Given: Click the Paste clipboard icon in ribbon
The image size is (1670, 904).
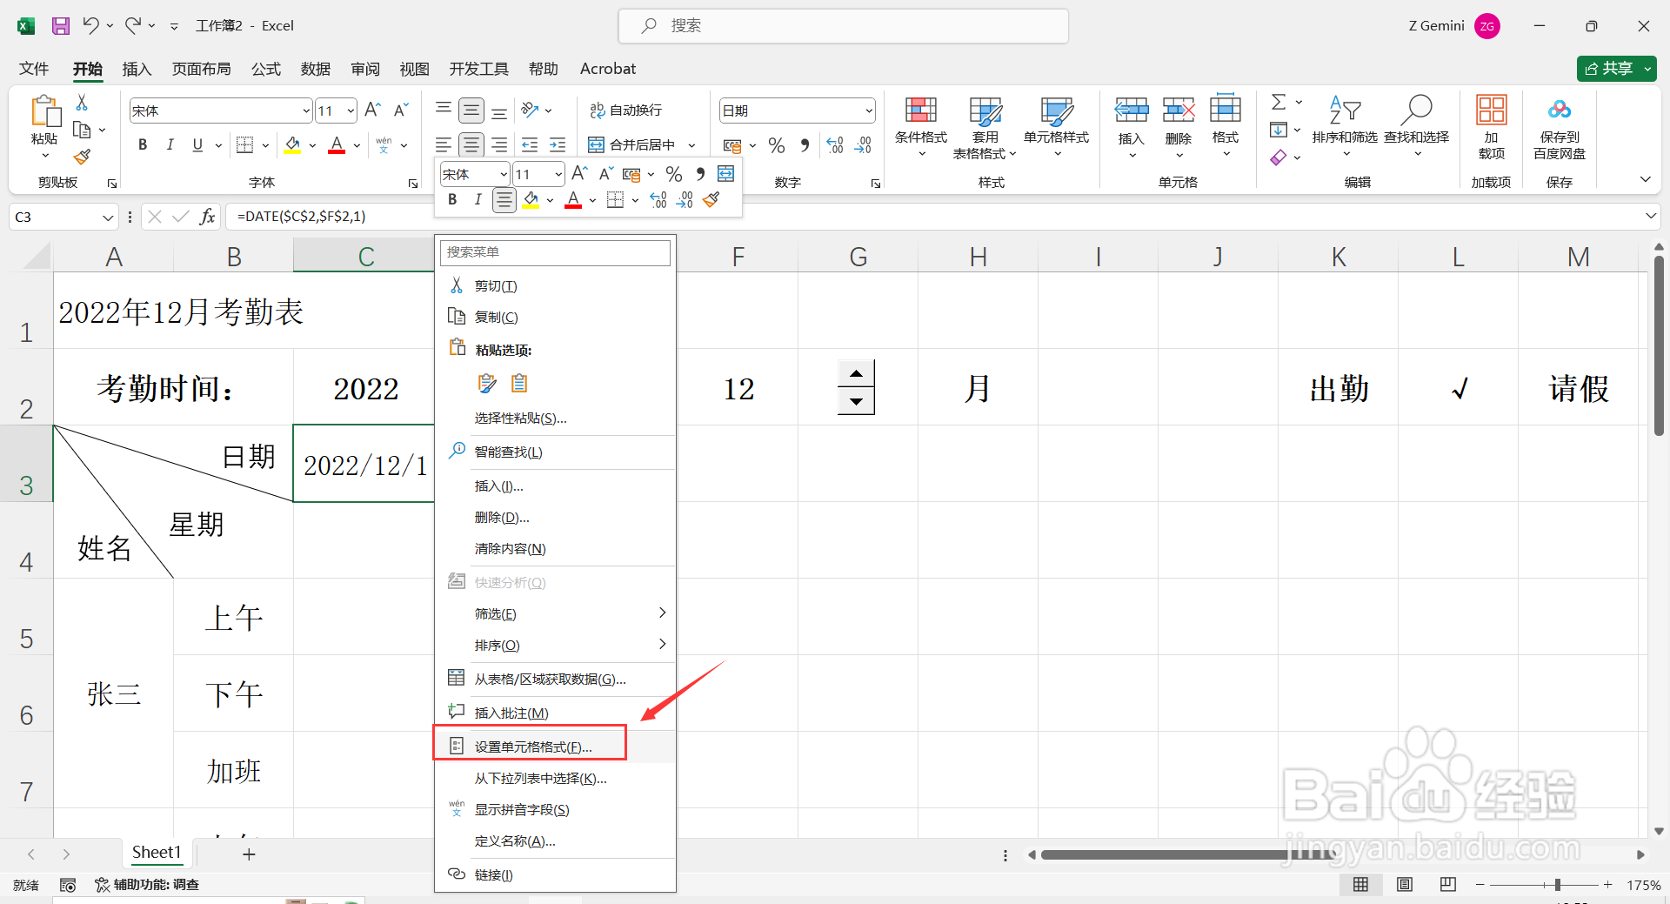Looking at the screenshot, I should tap(44, 113).
